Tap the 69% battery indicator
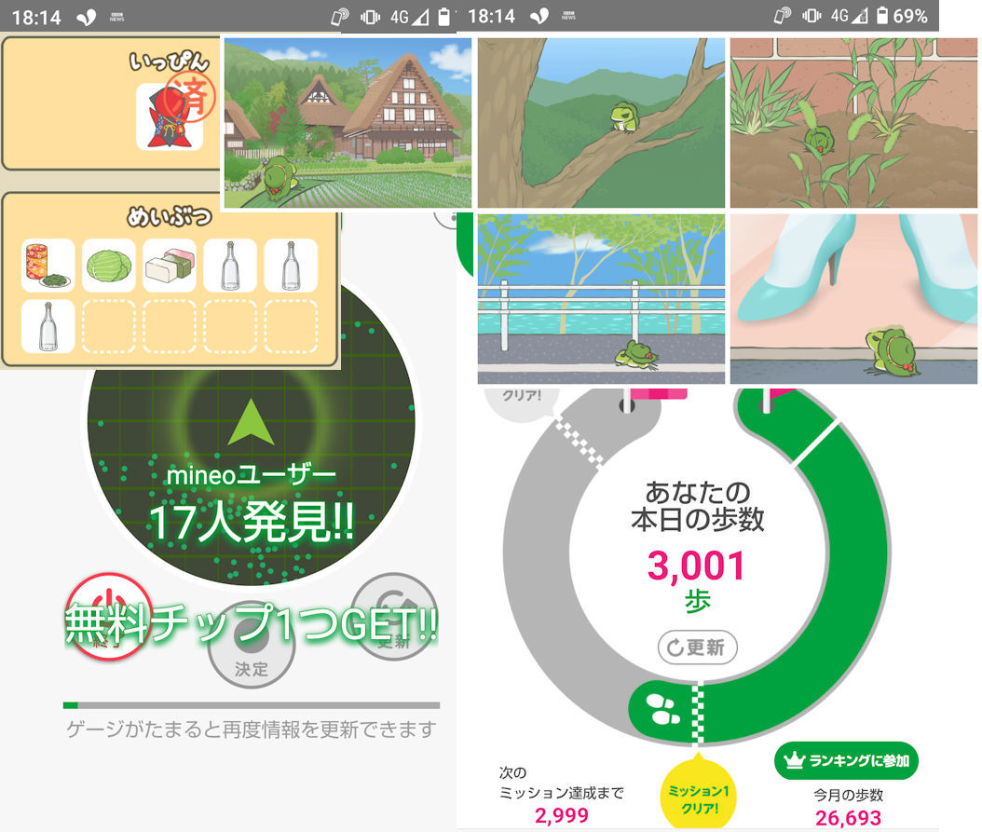The width and height of the screenshot is (982, 832). pos(902,16)
